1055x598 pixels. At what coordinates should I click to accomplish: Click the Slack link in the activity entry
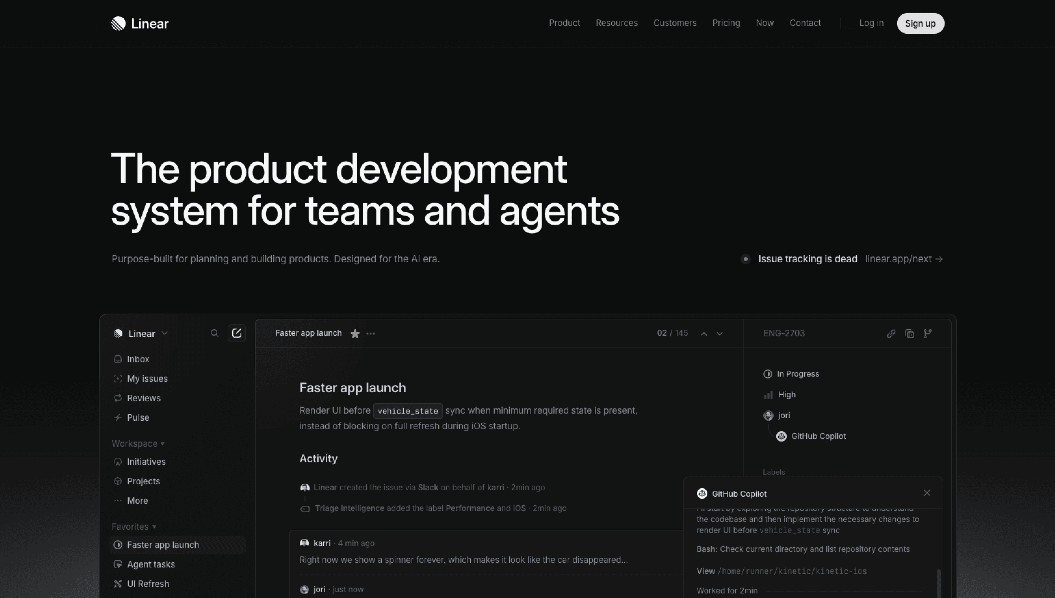tap(428, 487)
